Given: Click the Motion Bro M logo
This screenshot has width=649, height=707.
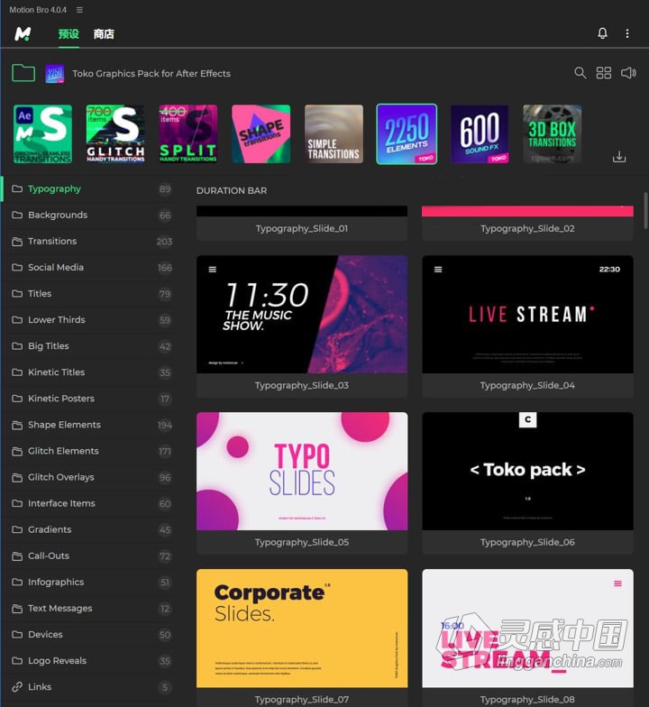Looking at the screenshot, I should click(x=23, y=34).
